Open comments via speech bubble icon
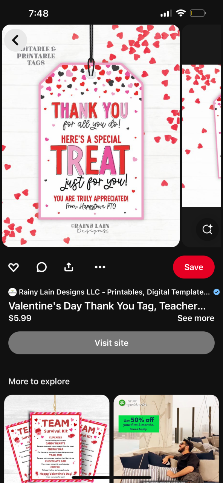223x483 pixels. coord(41,267)
